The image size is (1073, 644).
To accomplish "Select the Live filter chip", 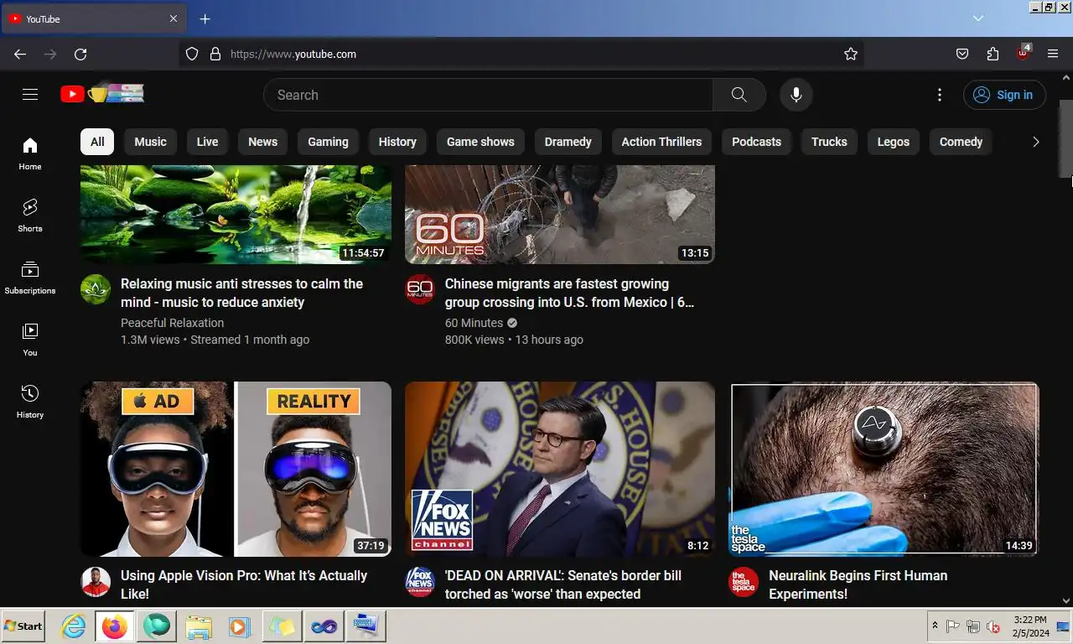I will [207, 142].
